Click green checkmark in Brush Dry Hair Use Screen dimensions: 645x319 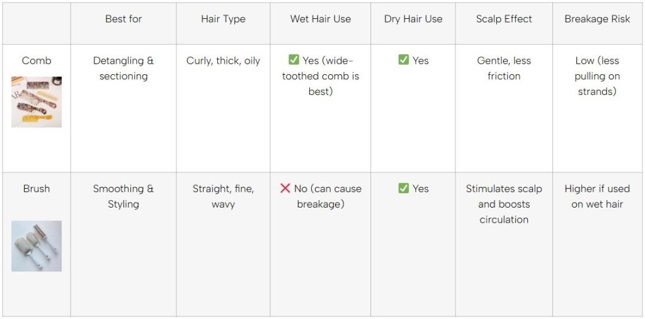coord(404,188)
